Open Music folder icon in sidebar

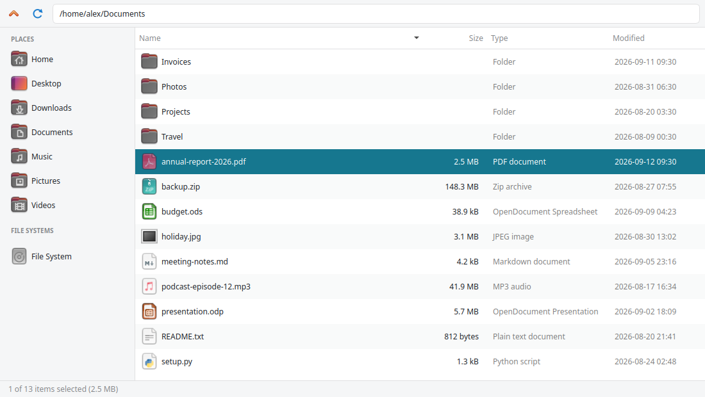19,156
